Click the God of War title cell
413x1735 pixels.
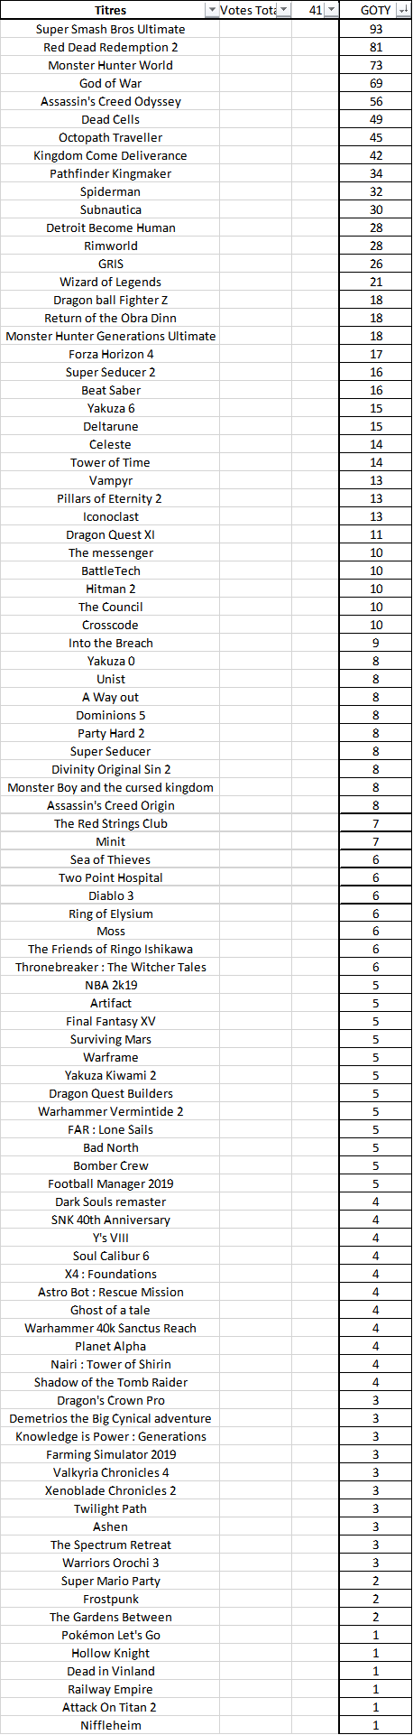coord(110,83)
